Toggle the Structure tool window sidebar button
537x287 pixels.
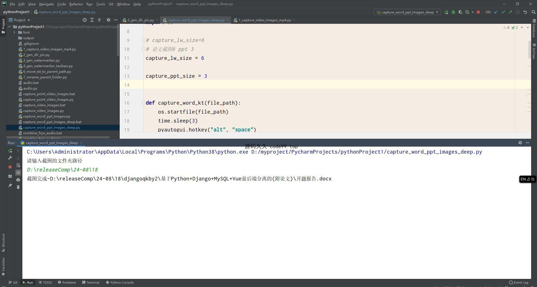3,242
